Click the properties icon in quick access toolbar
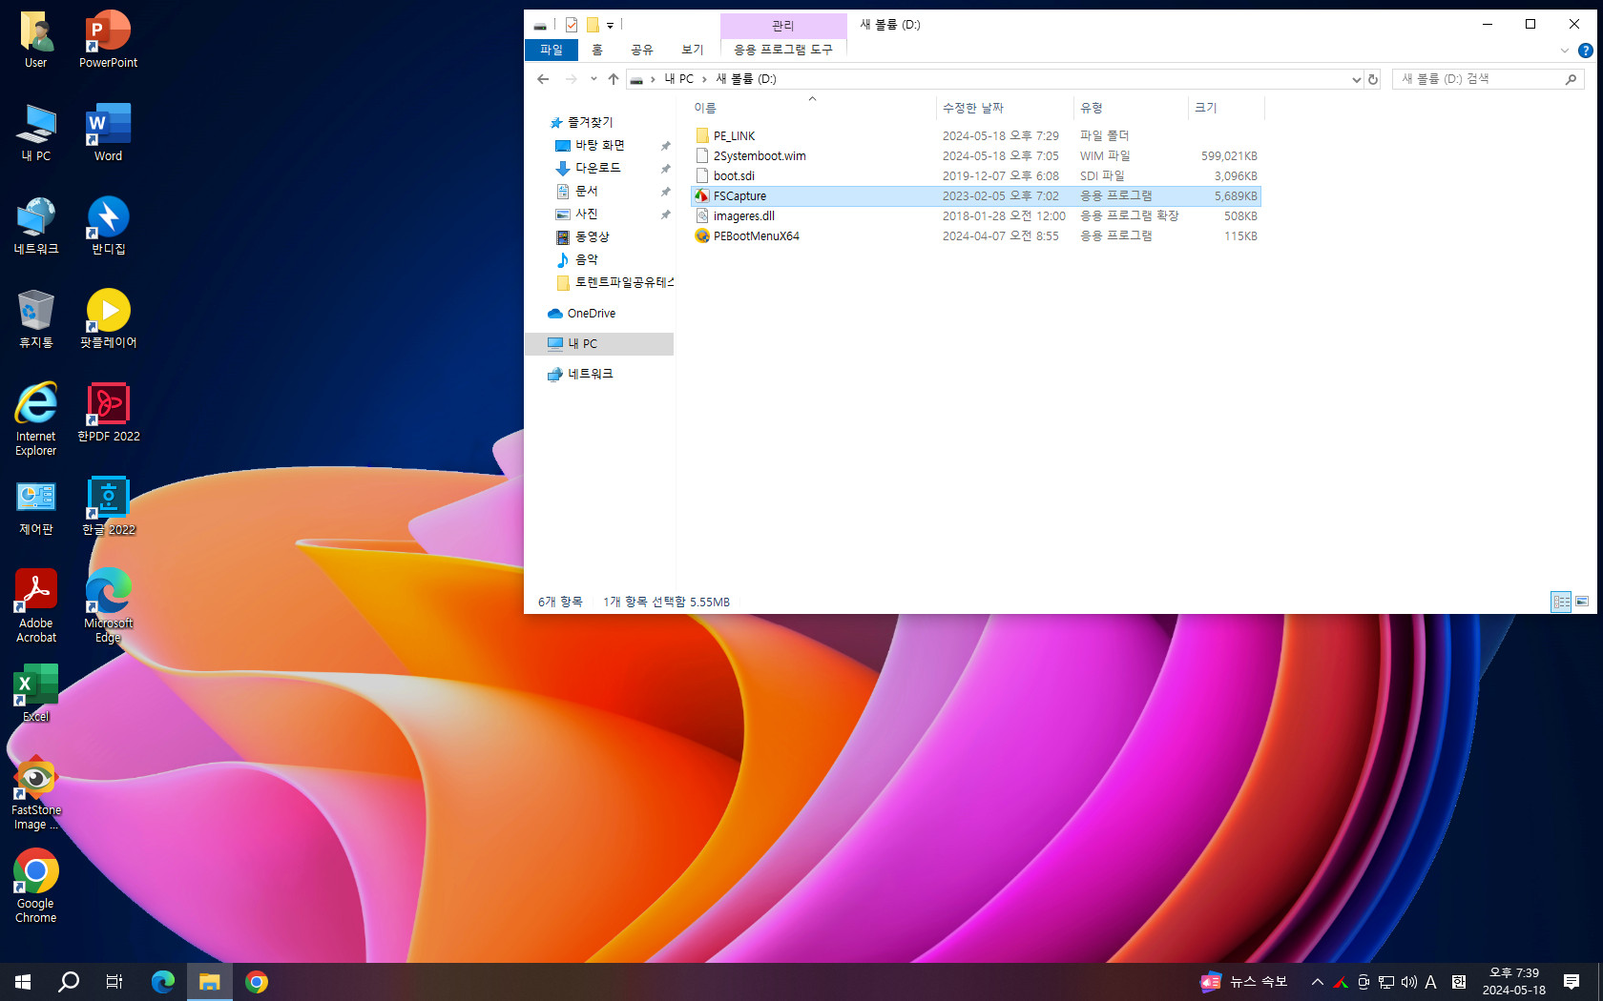 click(x=572, y=25)
